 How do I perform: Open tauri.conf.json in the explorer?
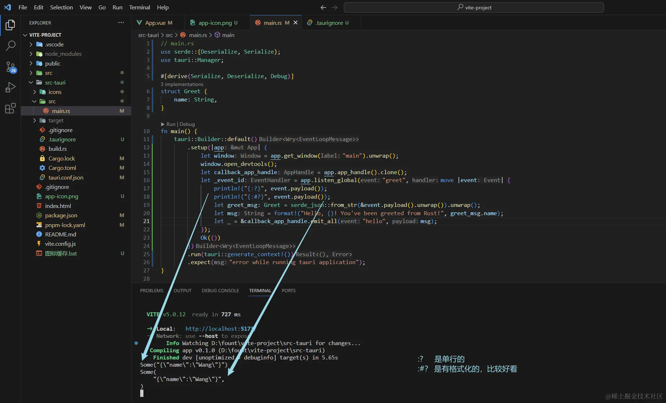[x=76, y=177]
